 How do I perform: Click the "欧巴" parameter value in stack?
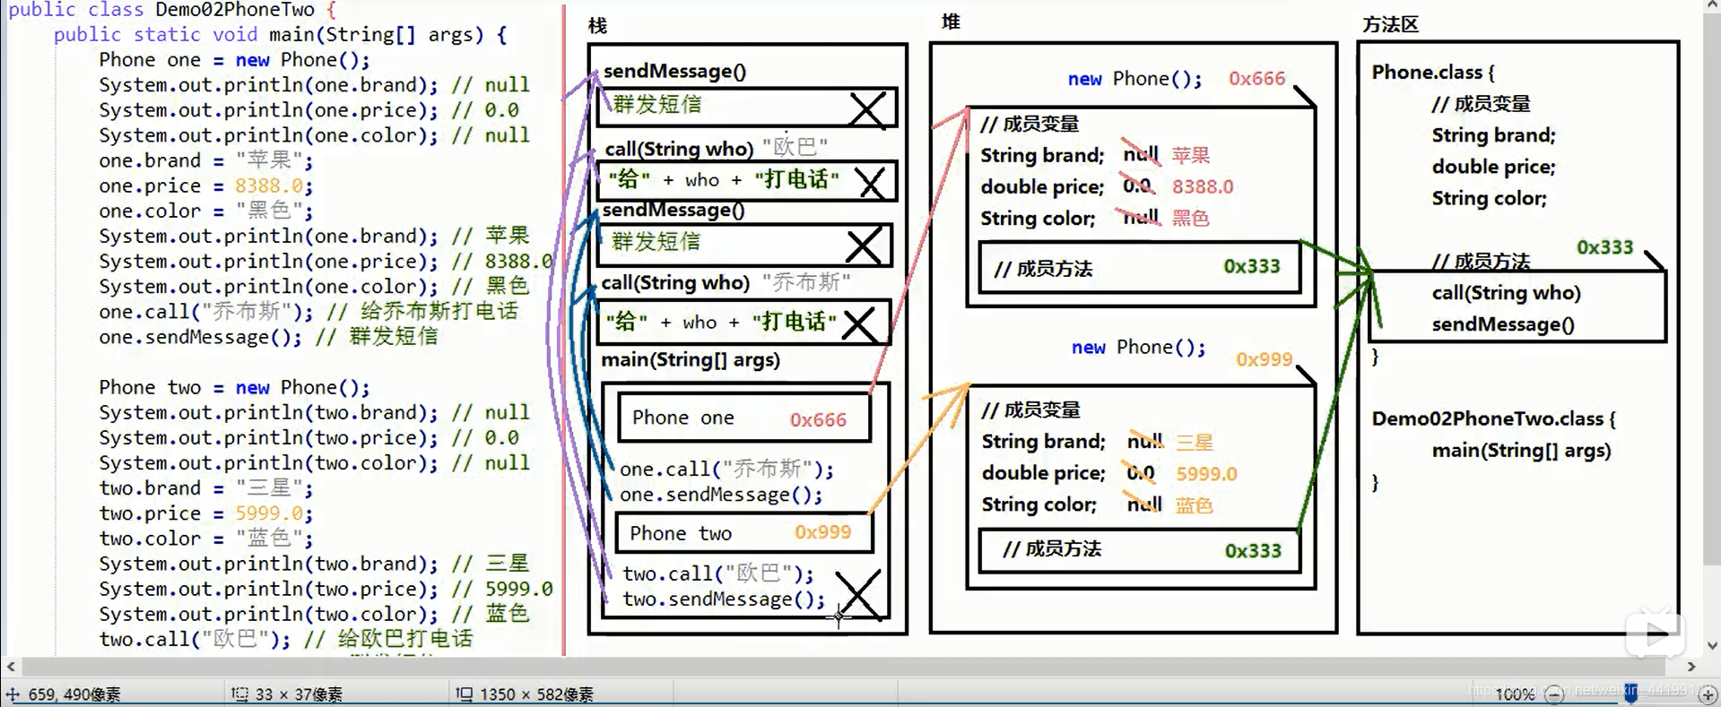pyautogui.click(x=795, y=146)
